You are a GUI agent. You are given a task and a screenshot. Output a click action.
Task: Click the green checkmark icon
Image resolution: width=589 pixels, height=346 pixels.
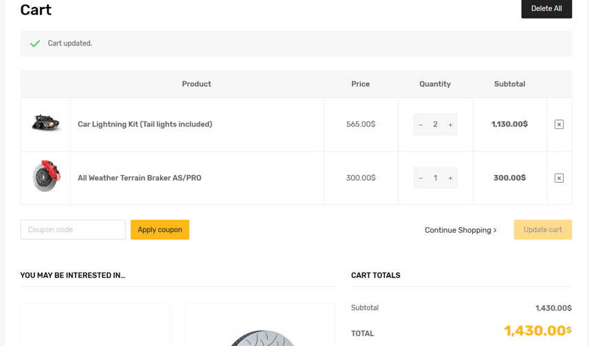35,43
